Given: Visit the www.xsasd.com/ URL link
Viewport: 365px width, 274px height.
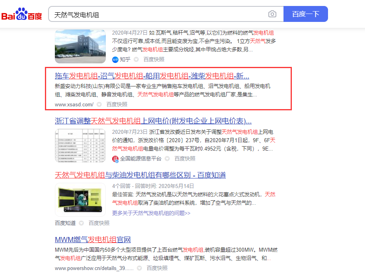Looking at the screenshot, I should pos(74,104).
